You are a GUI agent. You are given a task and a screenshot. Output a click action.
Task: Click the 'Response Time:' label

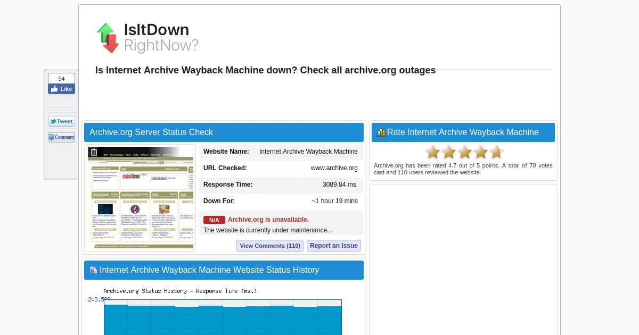coord(228,185)
